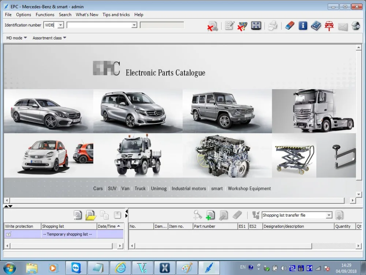Screen dimensions: 366x275
Task: Click the full-screen arrows icon in toolbar
Action: [256, 25]
